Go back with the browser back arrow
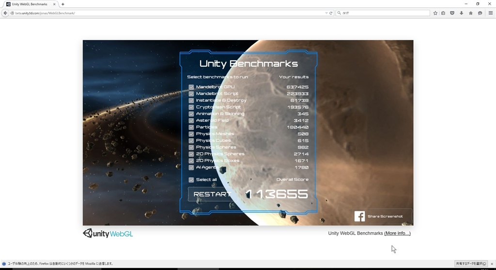 pos(5,13)
